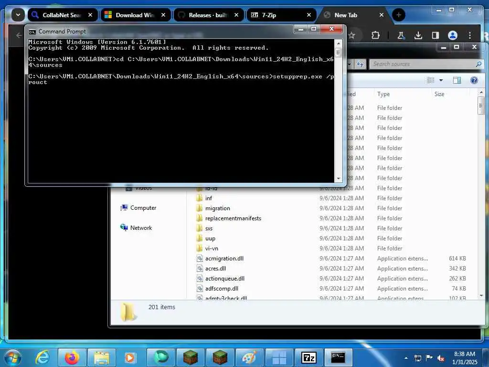Open Chrome Labs flask icon
This screenshot has height=367, width=489.
pyautogui.click(x=401, y=35)
